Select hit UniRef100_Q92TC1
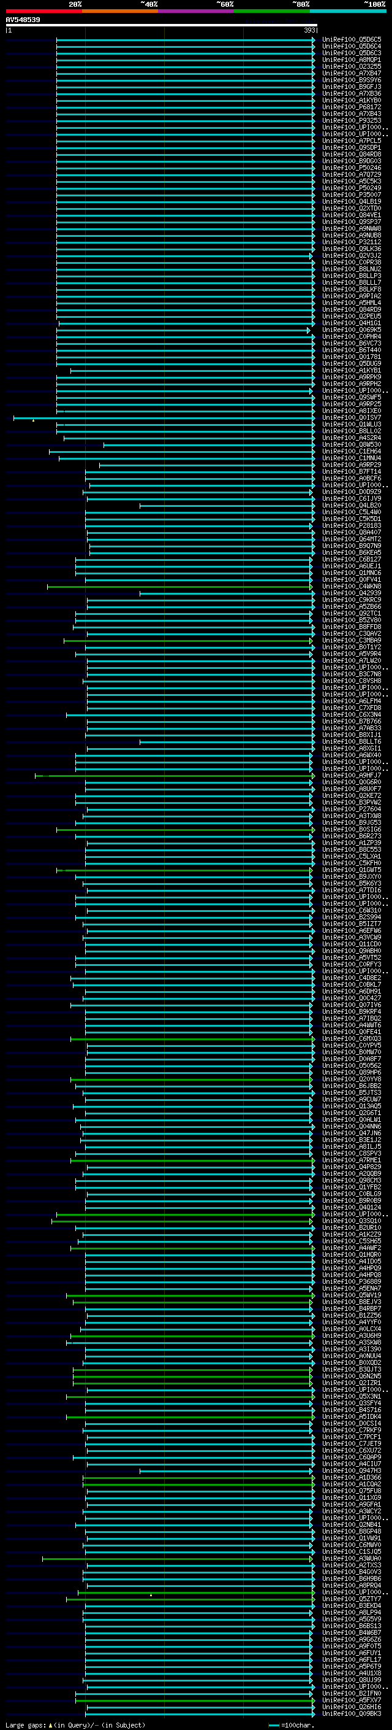This screenshot has height=1730, width=392. point(352,613)
